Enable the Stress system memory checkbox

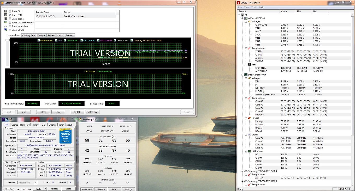pyautogui.click(x=10, y=23)
